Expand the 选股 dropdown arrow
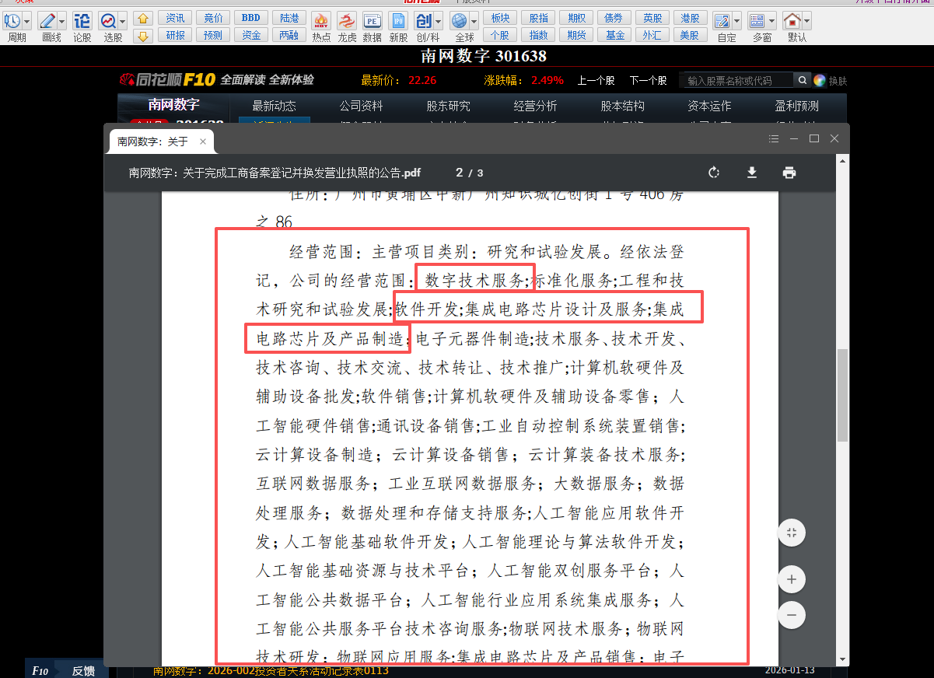The image size is (934, 678). pyautogui.click(x=123, y=21)
